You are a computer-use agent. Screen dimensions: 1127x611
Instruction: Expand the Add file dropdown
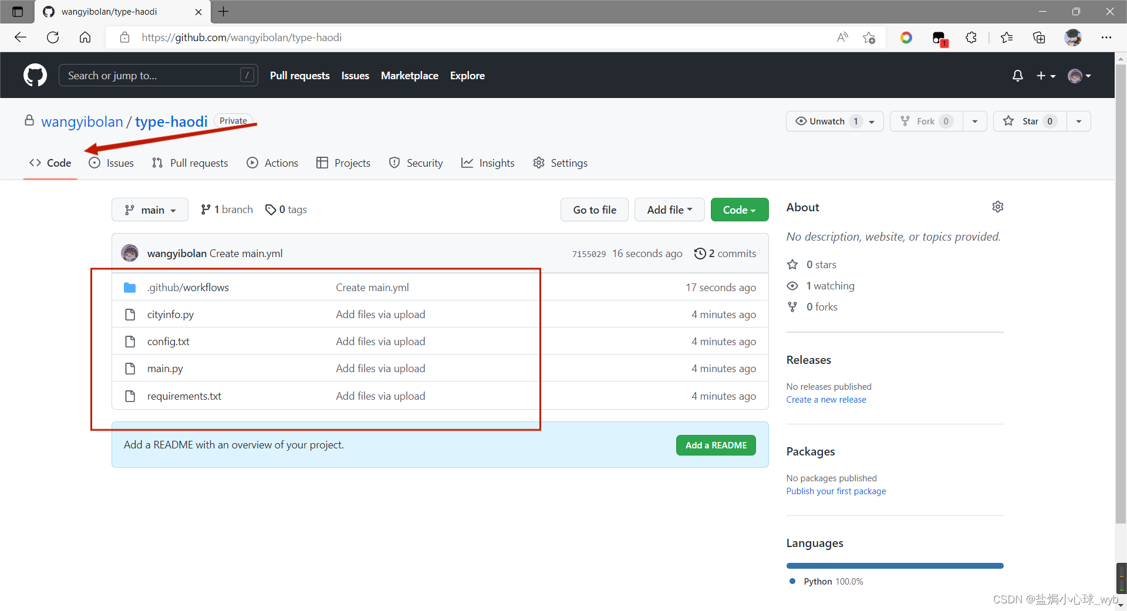(670, 210)
